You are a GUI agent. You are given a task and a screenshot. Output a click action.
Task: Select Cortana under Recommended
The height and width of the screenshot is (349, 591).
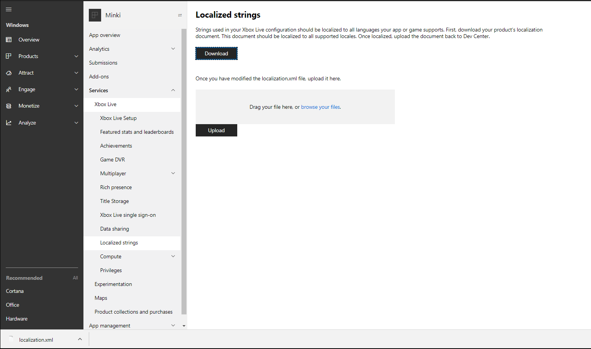point(15,291)
